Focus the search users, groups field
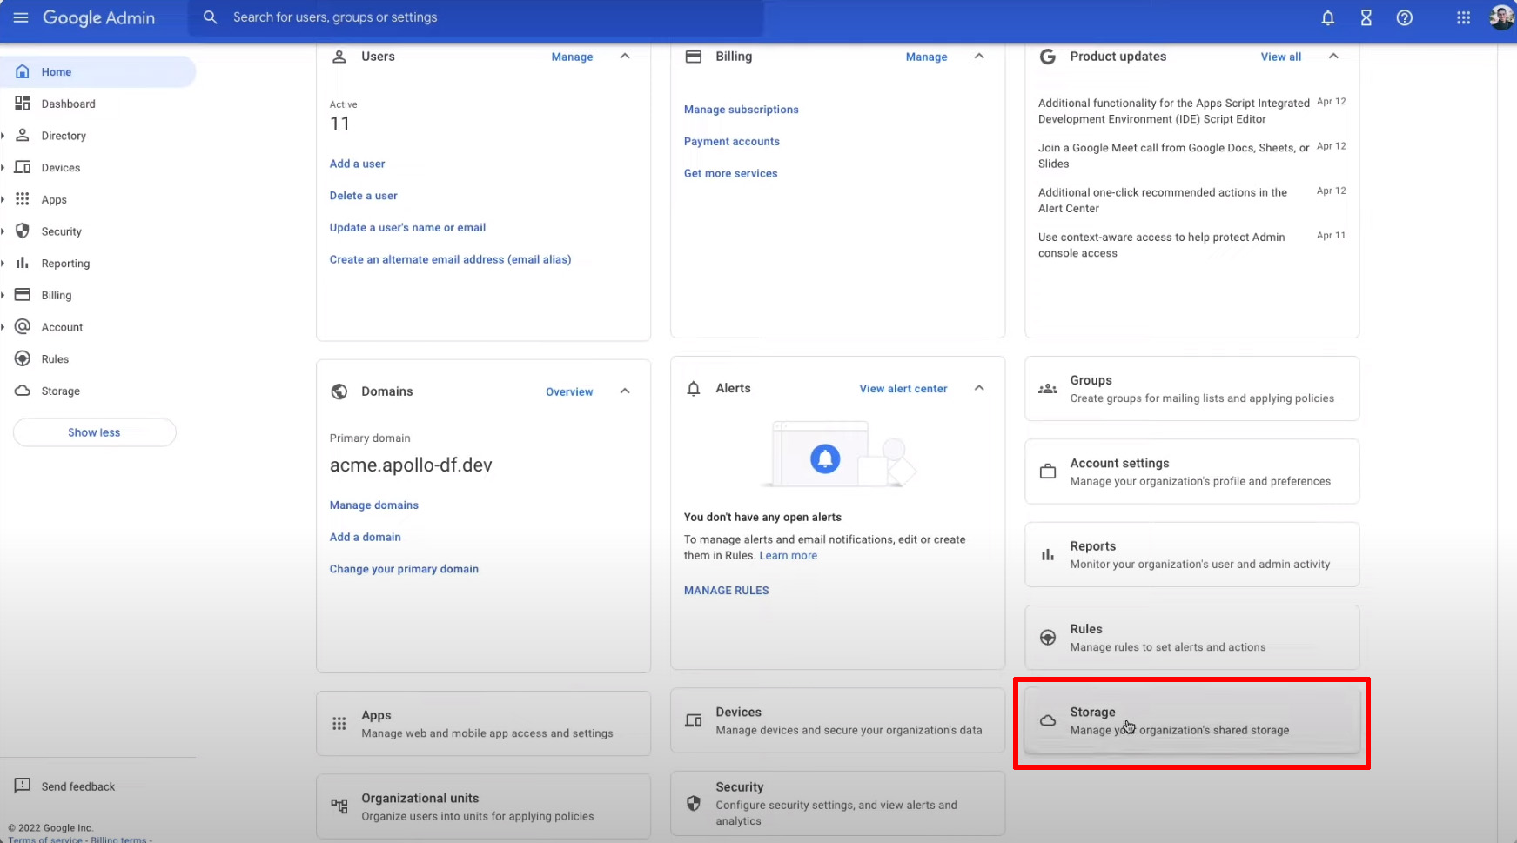The image size is (1517, 843). tap(476, 17)
